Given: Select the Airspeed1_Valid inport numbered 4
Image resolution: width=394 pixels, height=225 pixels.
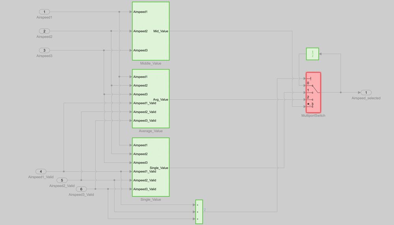Looking at the screenshot, I should pos(41,172).
